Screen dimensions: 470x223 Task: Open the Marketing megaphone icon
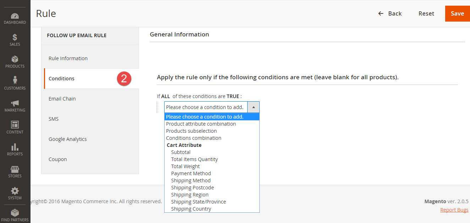point(15,103)
